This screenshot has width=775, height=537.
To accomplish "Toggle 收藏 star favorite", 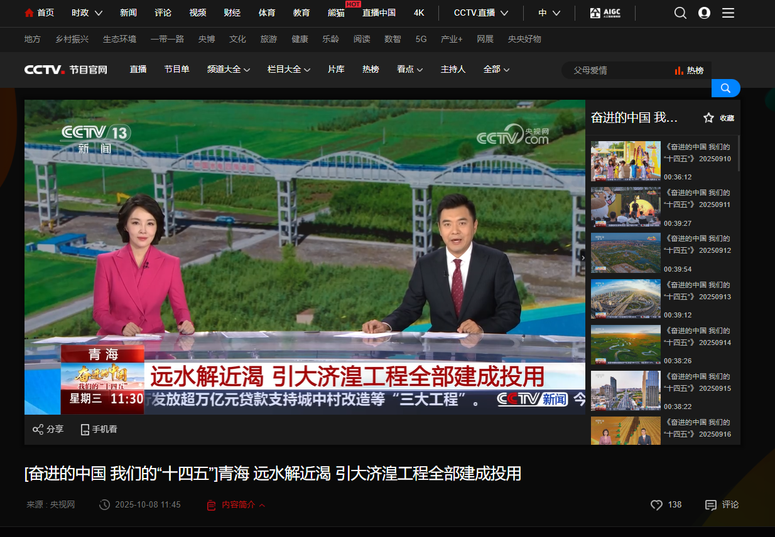I will point(708,118).
